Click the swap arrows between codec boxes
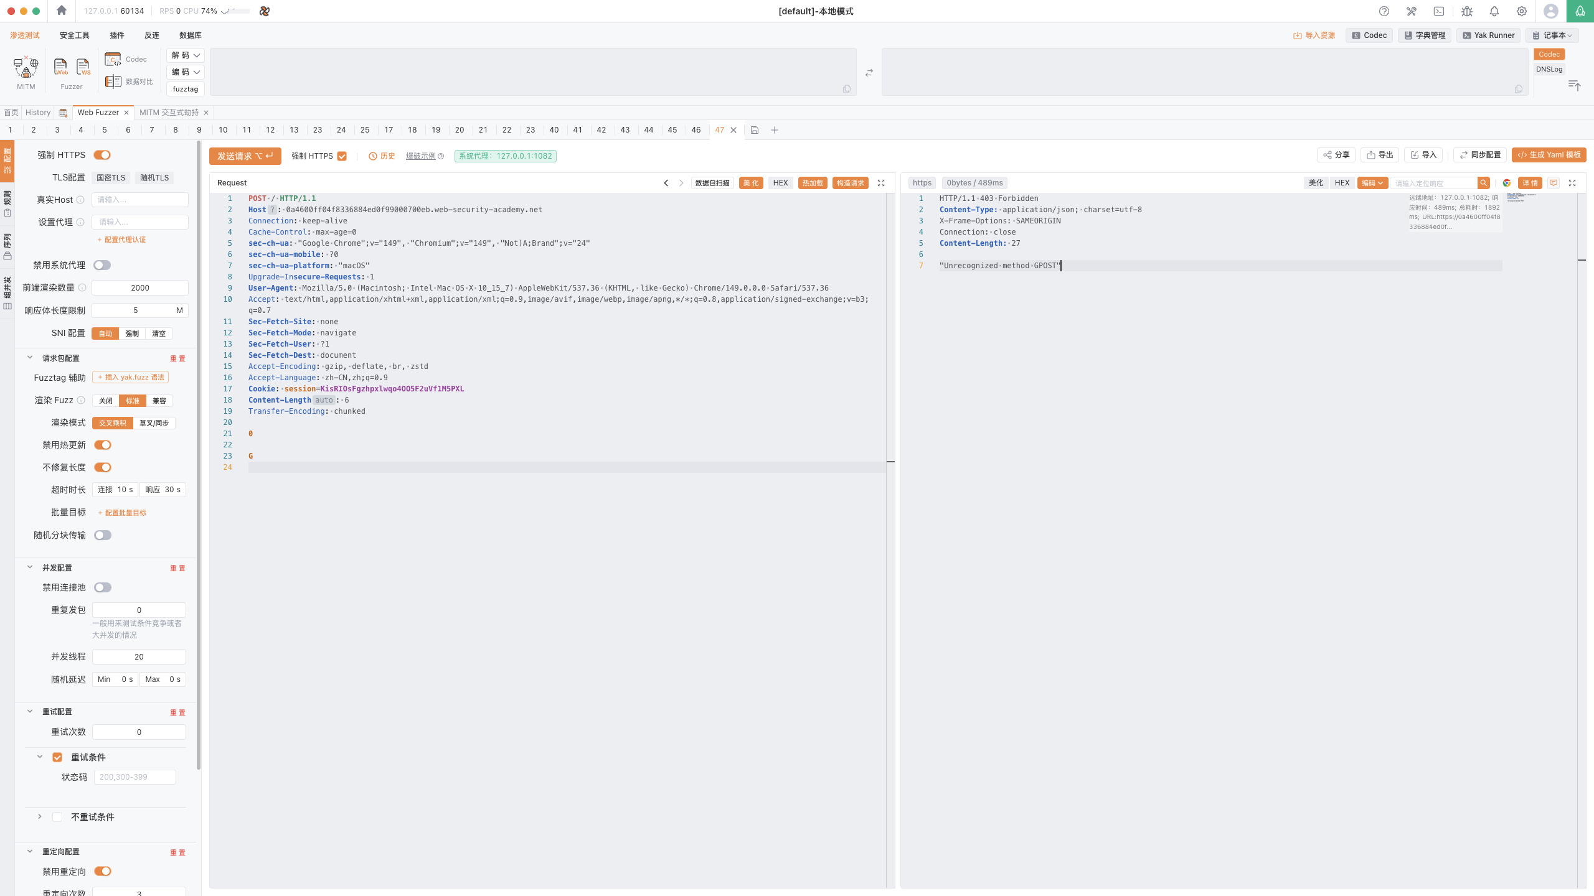 (869, 73)
